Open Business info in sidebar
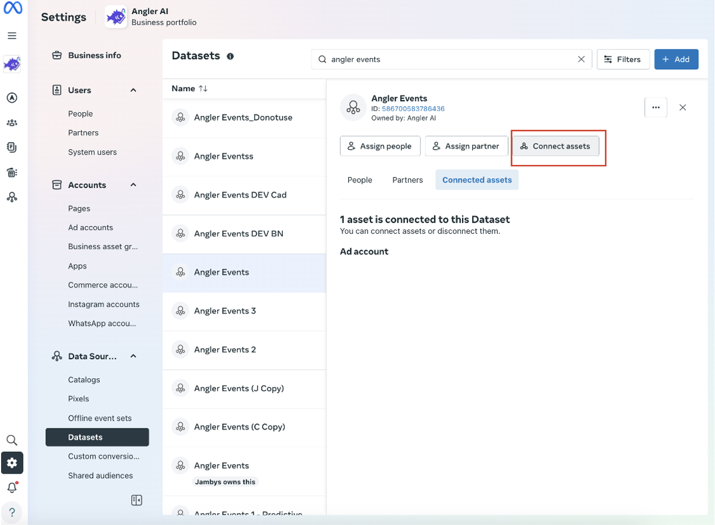 [94, 55]
